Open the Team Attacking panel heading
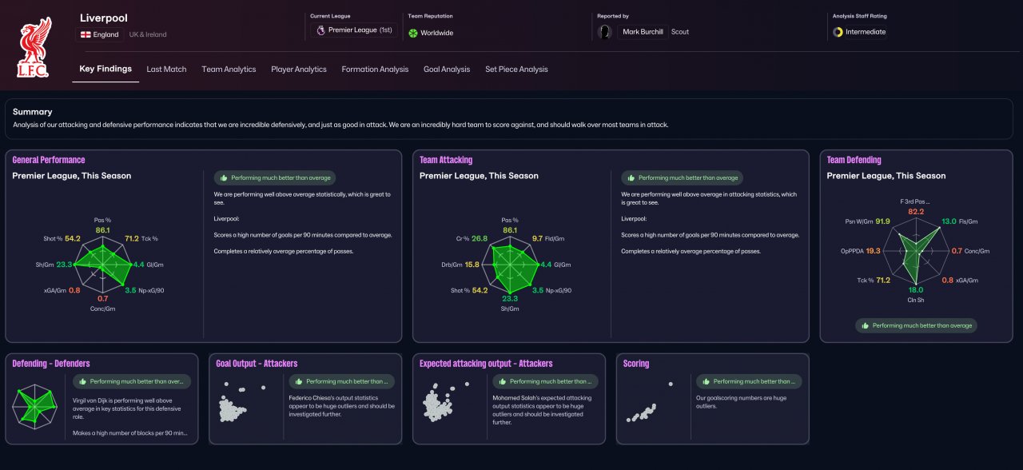This screenshot has height=470, width=1023. [446, 160]
